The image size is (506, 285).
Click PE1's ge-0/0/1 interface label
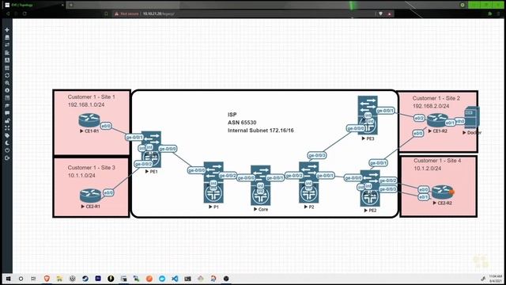[x=134, y=137]
